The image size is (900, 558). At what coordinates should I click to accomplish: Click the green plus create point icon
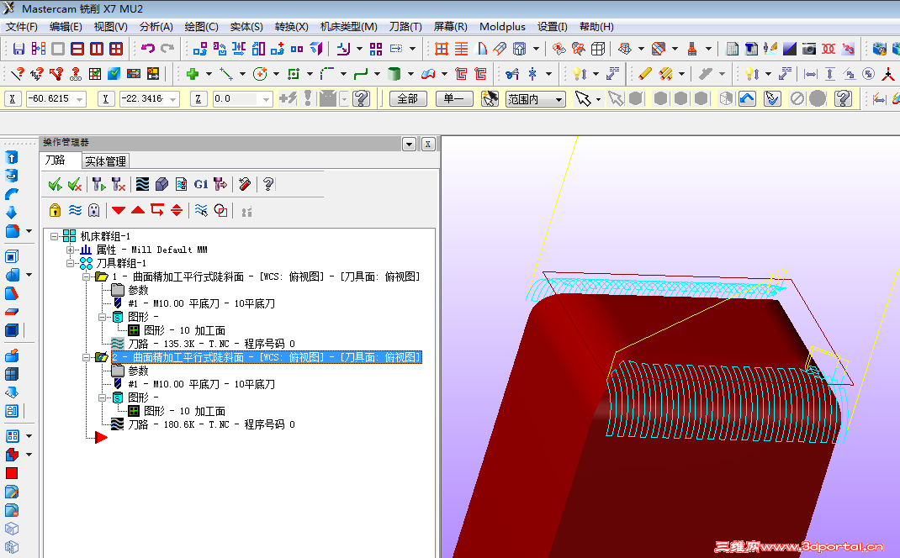click(193, 74)
